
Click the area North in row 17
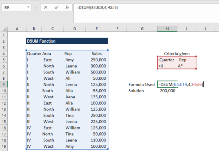point(47,134)
